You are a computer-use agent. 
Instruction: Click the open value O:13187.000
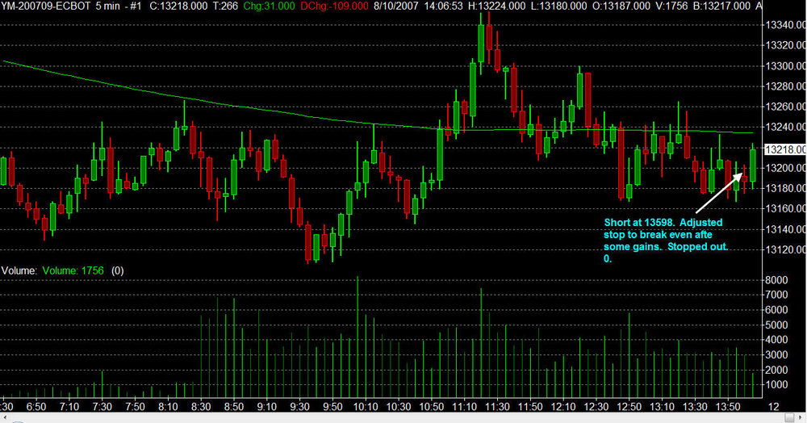coord(621,6)
